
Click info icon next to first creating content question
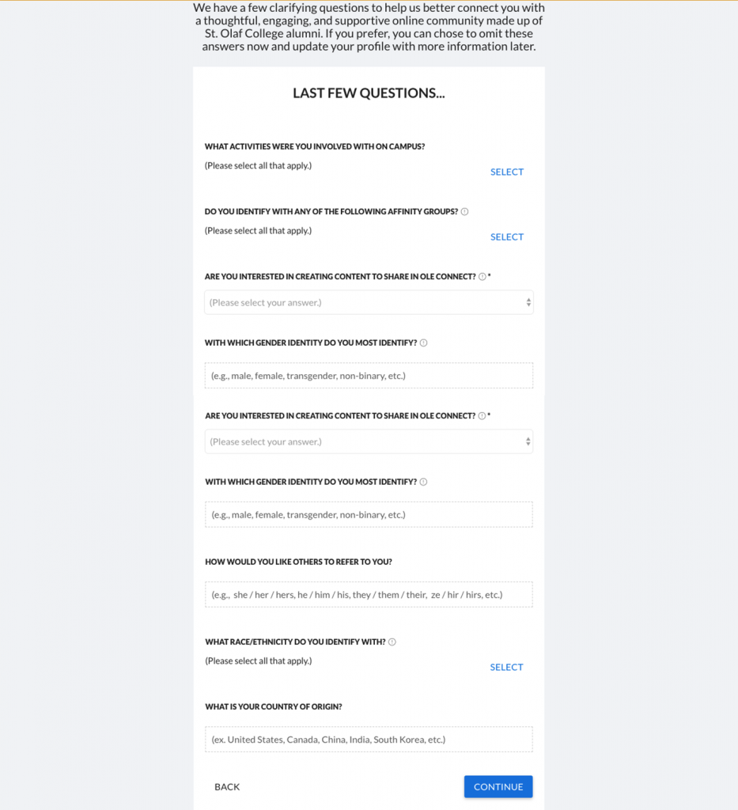point(482,277)
